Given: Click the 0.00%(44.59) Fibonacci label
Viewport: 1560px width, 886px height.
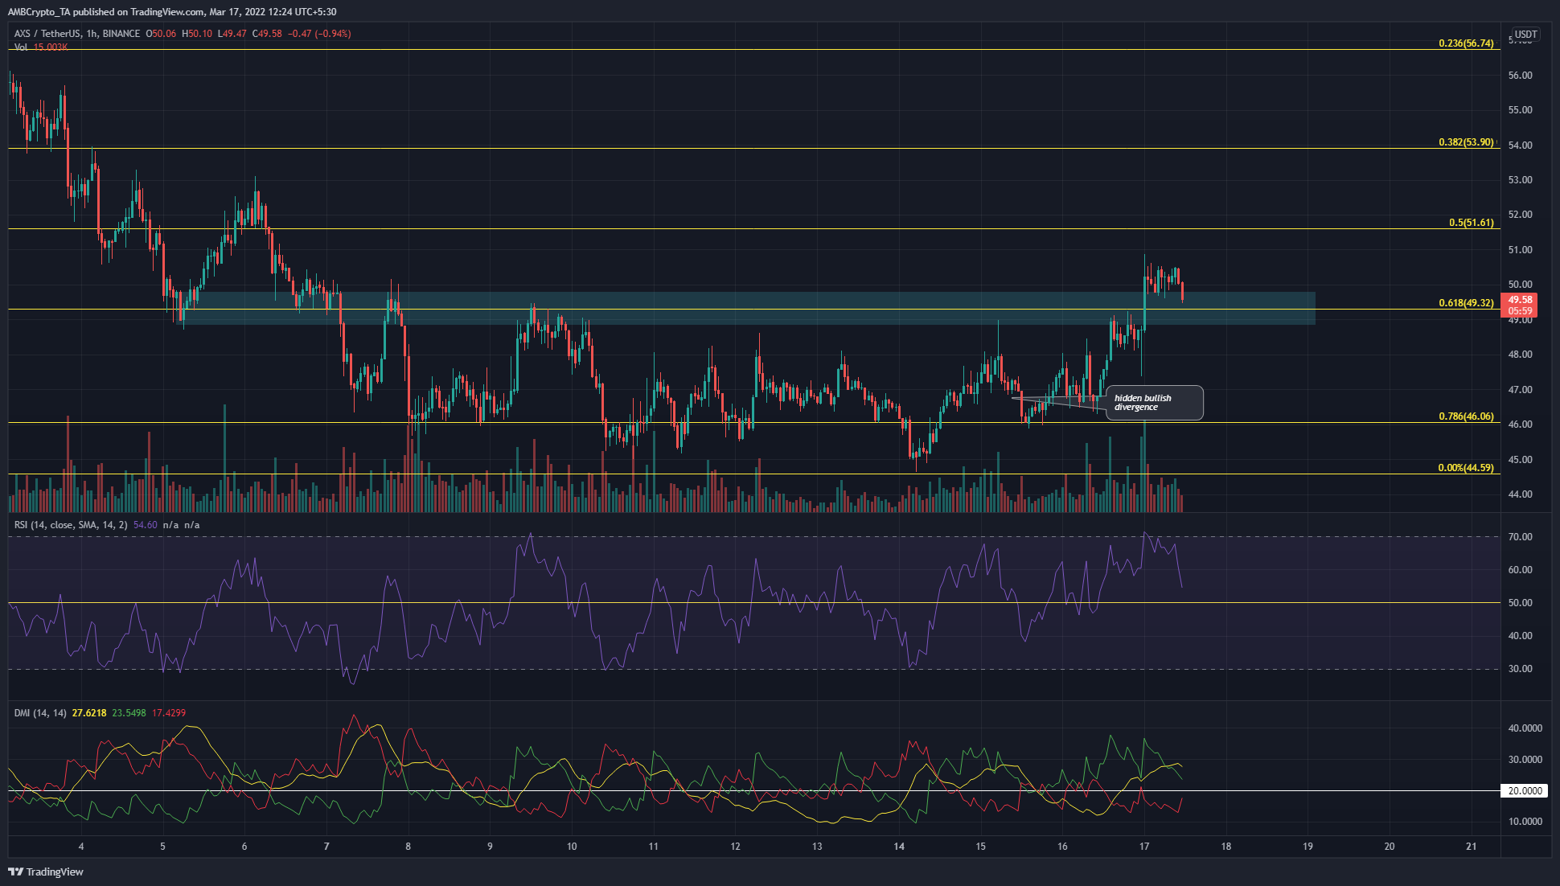Looking at the screenshot, I should click(x=1465, y=468).
